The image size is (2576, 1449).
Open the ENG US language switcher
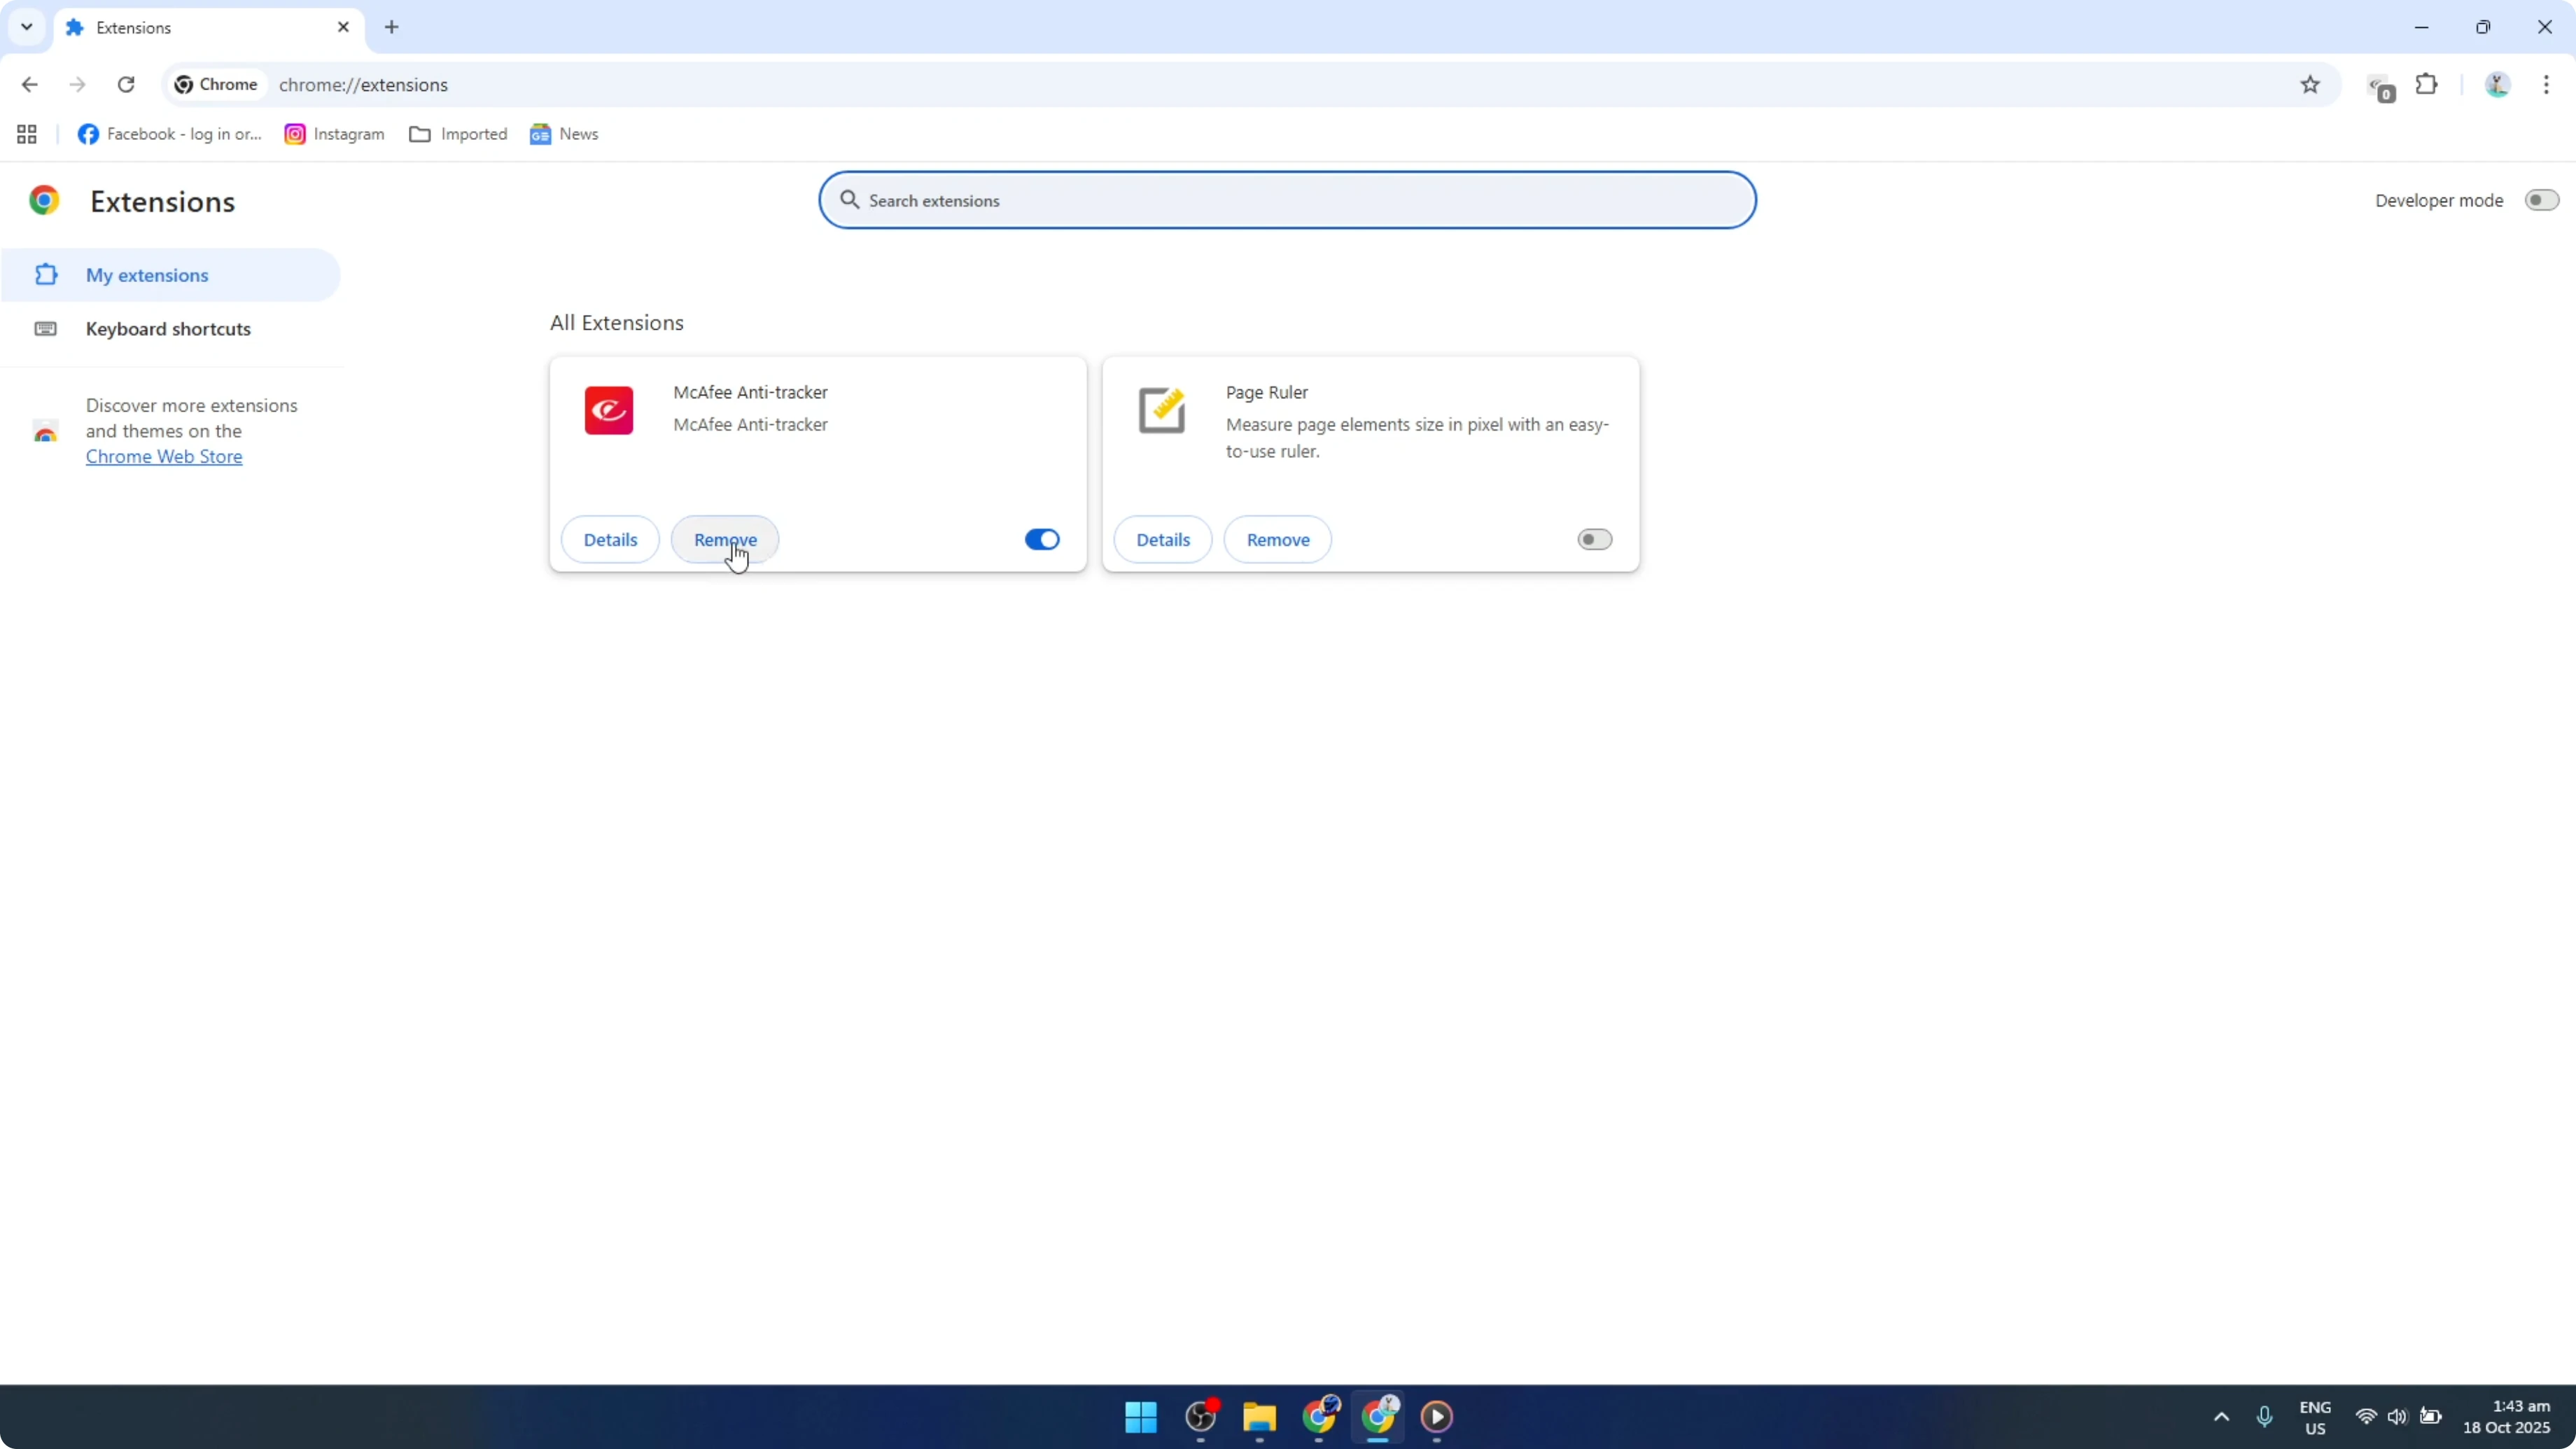click(2315, 1418)
